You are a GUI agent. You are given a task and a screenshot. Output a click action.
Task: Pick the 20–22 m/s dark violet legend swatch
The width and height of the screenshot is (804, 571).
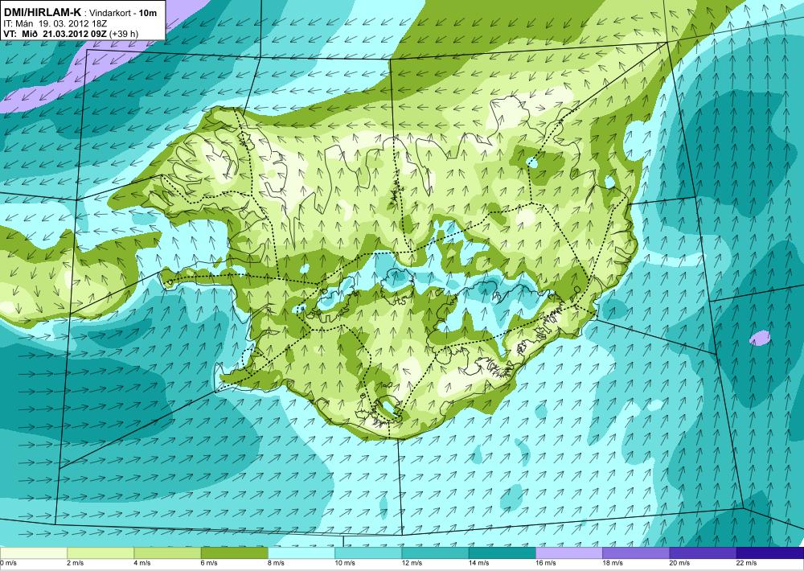[x=703, y=553]
